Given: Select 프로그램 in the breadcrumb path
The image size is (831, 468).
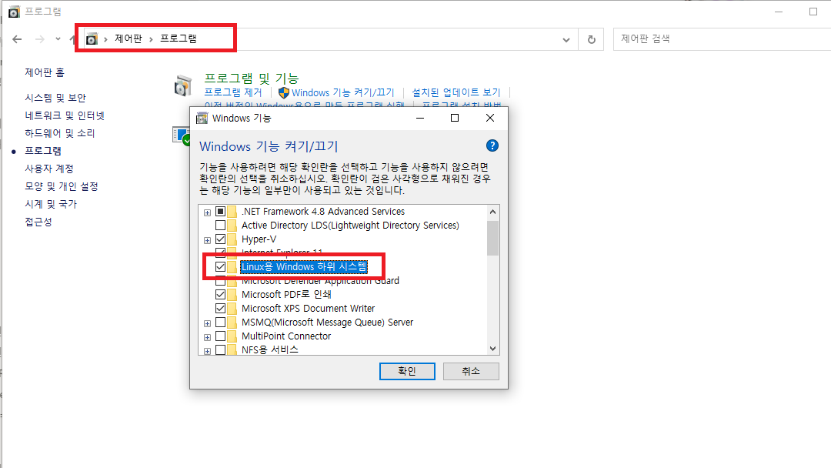Looking at the screenshot, I should tap(178, 38).
